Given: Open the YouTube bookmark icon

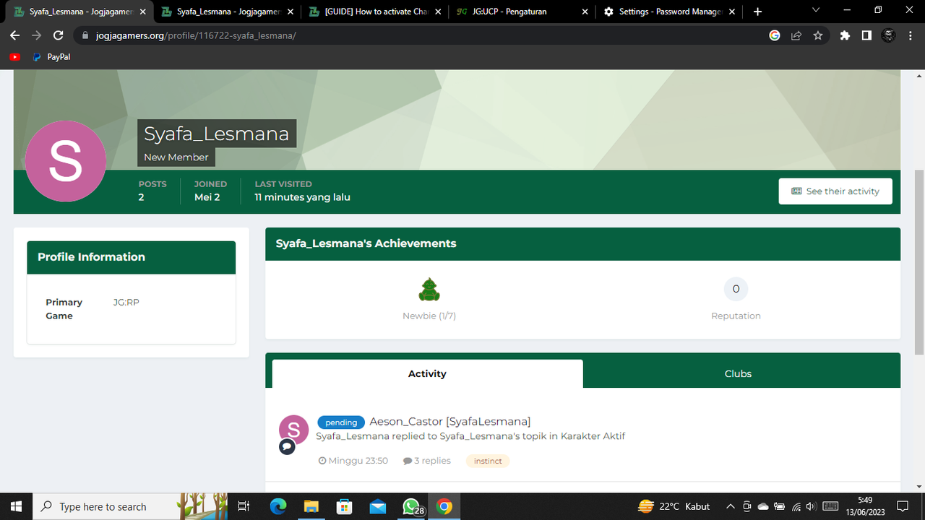Looking at the screenshot, I should tap(15, 57).
